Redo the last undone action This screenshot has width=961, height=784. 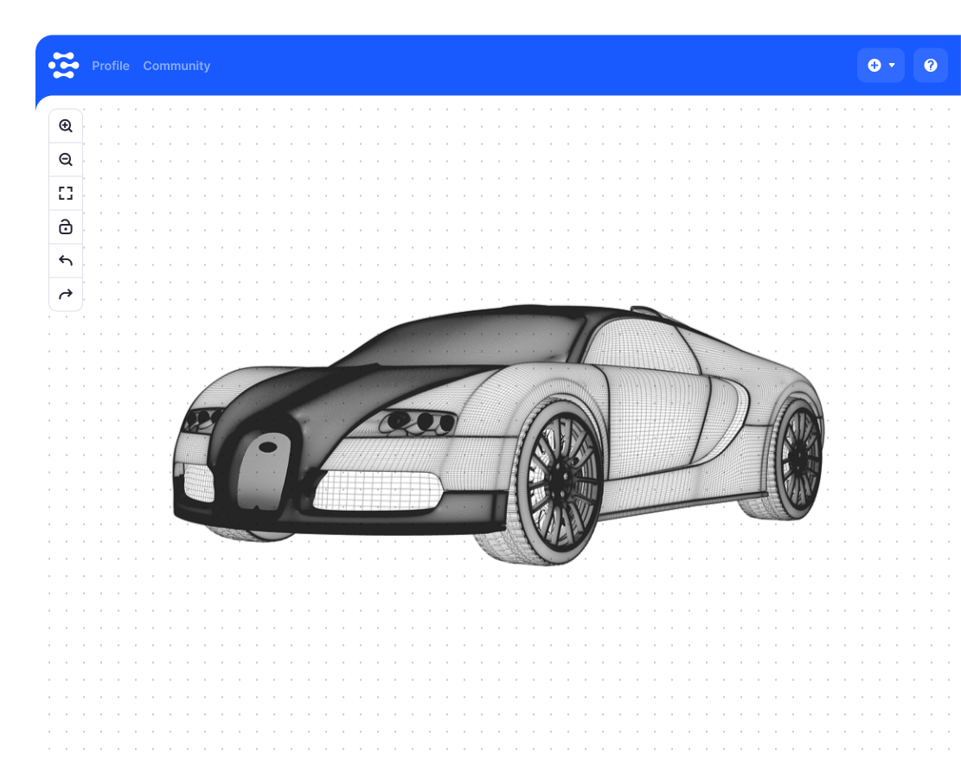[66, 295]
